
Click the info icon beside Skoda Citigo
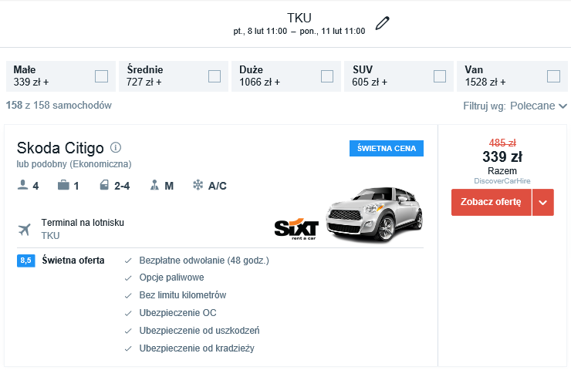click(116, 147)
